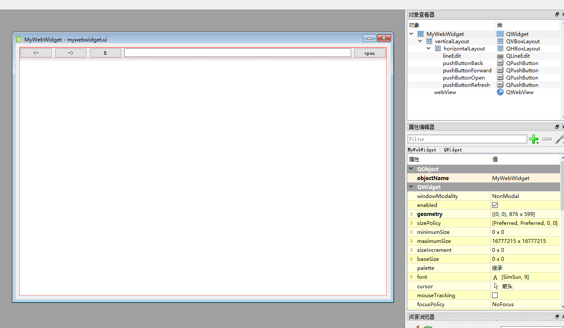564x328 pixels.
Task: Collapse the verticalLayout tree node
Action: pos(420,41)
